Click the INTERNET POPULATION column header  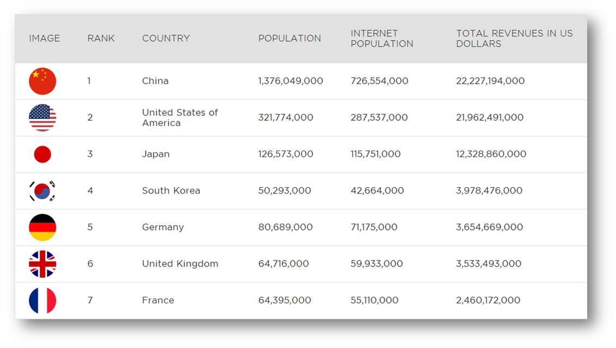pyautogui.click(x=382, y=39)
